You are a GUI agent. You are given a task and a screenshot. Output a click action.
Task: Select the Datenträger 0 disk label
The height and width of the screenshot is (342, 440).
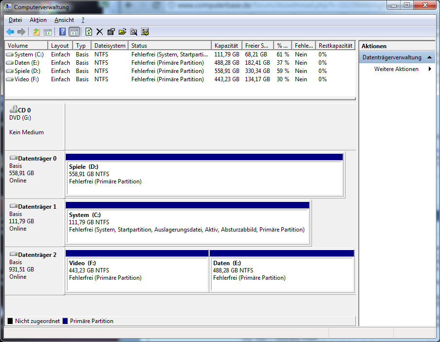[35, 175]
